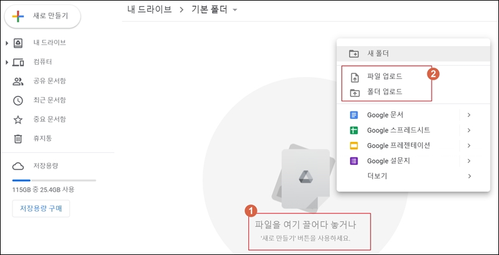Go to 내 드라이브 in the breadcrumb
The height and width of the screenshot is (255, 499).
[150, 9]
